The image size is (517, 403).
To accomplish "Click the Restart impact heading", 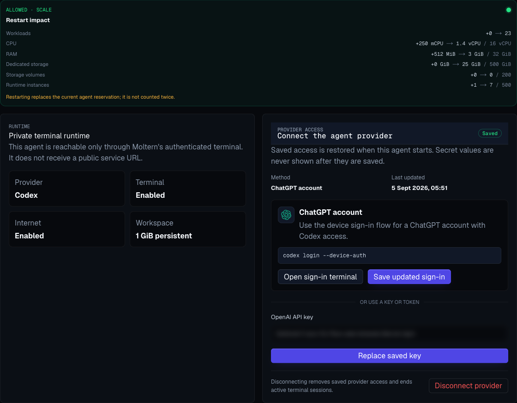I will tap(28, 20).
